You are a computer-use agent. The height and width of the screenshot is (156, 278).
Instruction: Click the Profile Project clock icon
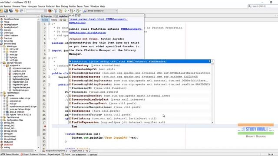[x=78, y=11]
